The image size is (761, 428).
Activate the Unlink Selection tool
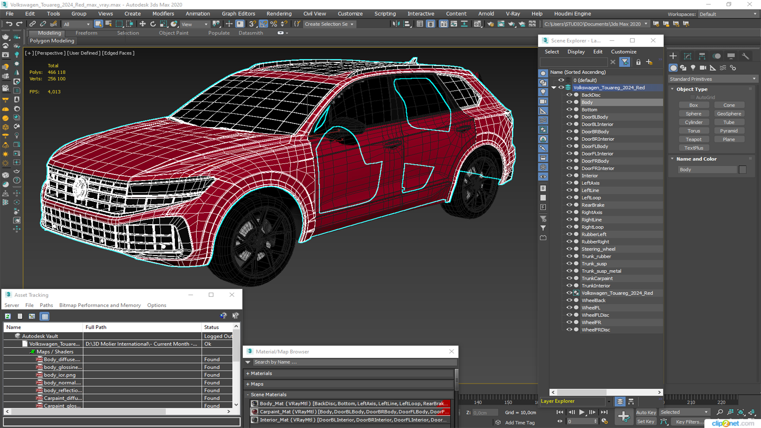(43, 24)
